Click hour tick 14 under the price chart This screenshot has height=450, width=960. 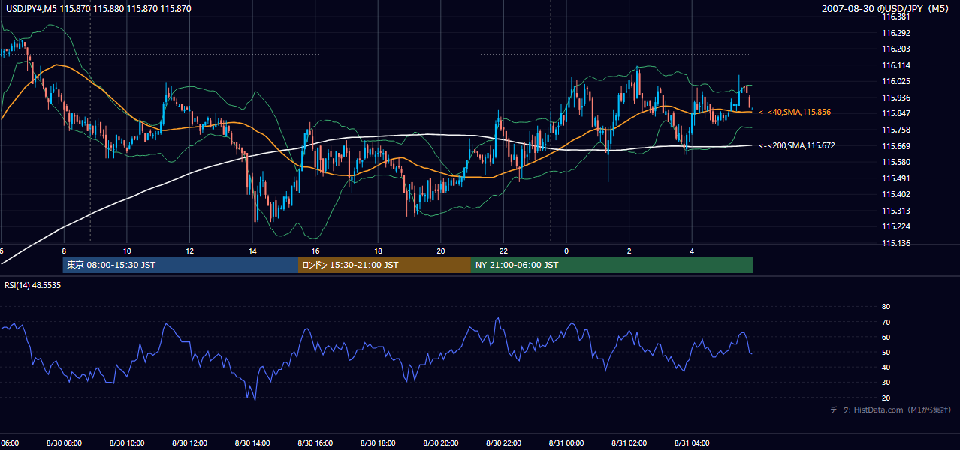(x=252, y=250)
